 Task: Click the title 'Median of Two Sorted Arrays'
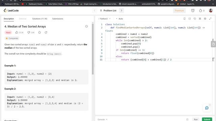click(27, 27)
